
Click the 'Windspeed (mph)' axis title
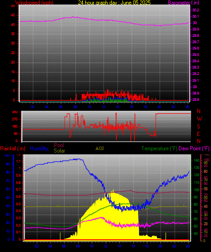coord(34,3)
